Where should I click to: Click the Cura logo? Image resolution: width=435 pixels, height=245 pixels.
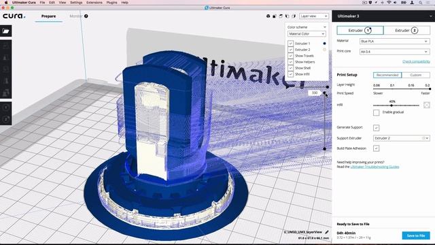(x=14, y=16)
